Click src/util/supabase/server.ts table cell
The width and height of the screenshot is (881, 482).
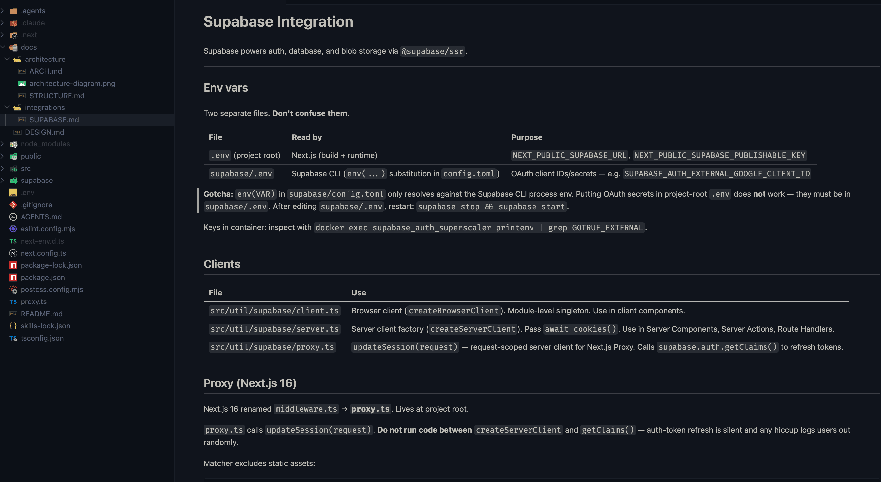(274, 329)
